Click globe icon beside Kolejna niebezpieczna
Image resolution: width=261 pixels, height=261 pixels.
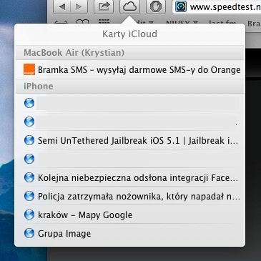point(29,177)
